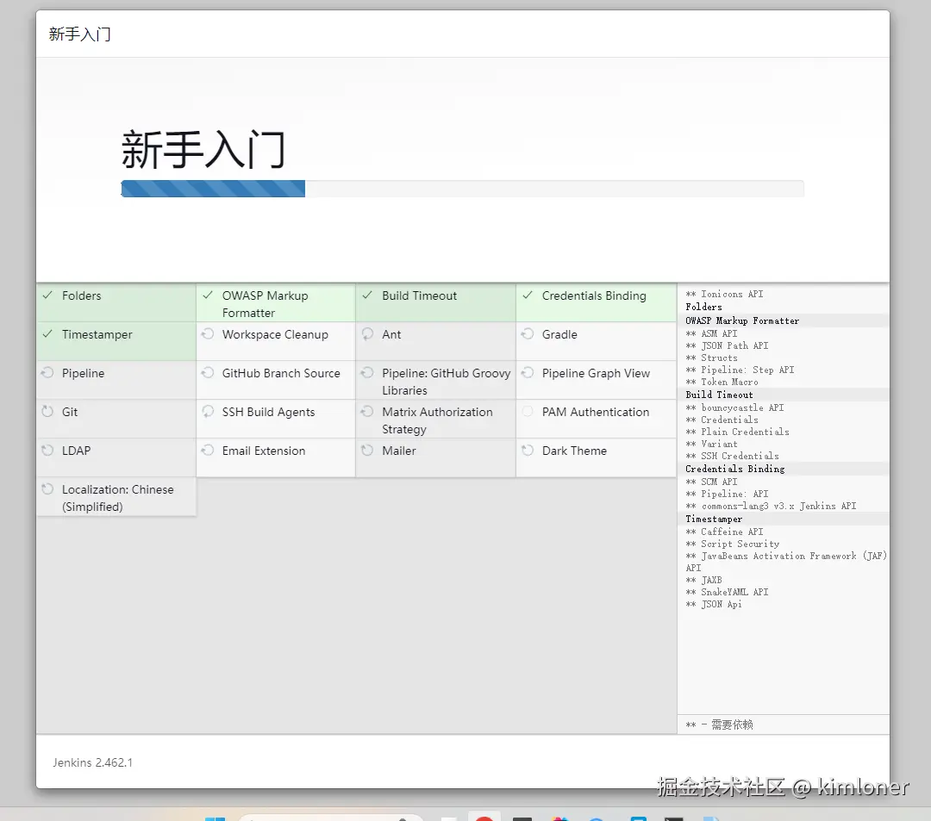Select the PAM Authentication label

[x=596, y=412]
